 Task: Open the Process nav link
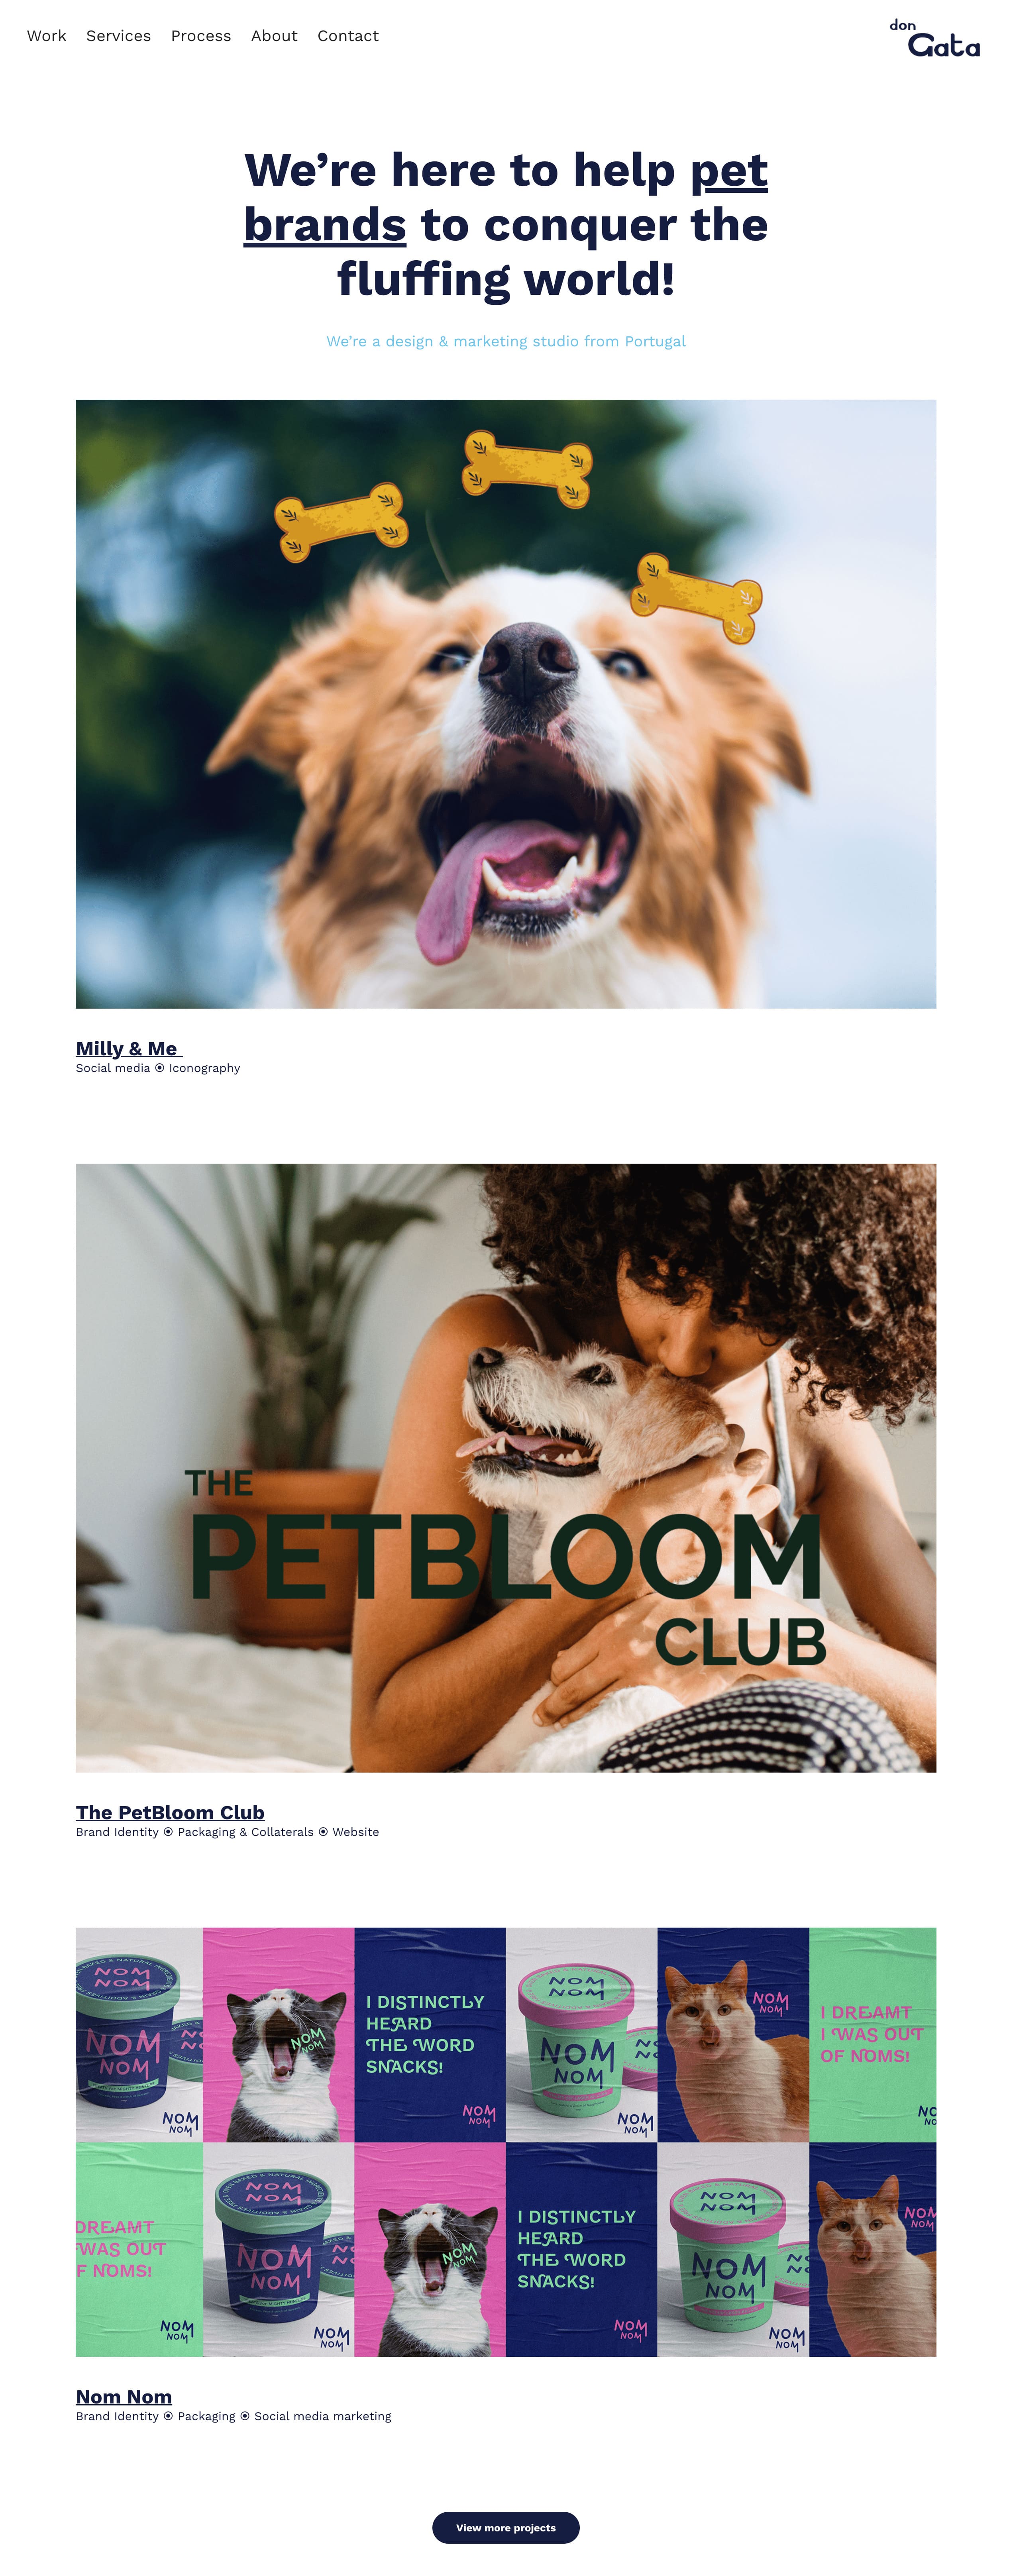point(200,36)
